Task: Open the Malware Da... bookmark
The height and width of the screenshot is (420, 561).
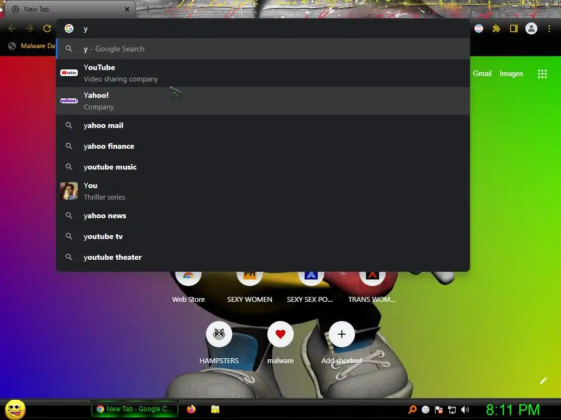Action: 32,46
